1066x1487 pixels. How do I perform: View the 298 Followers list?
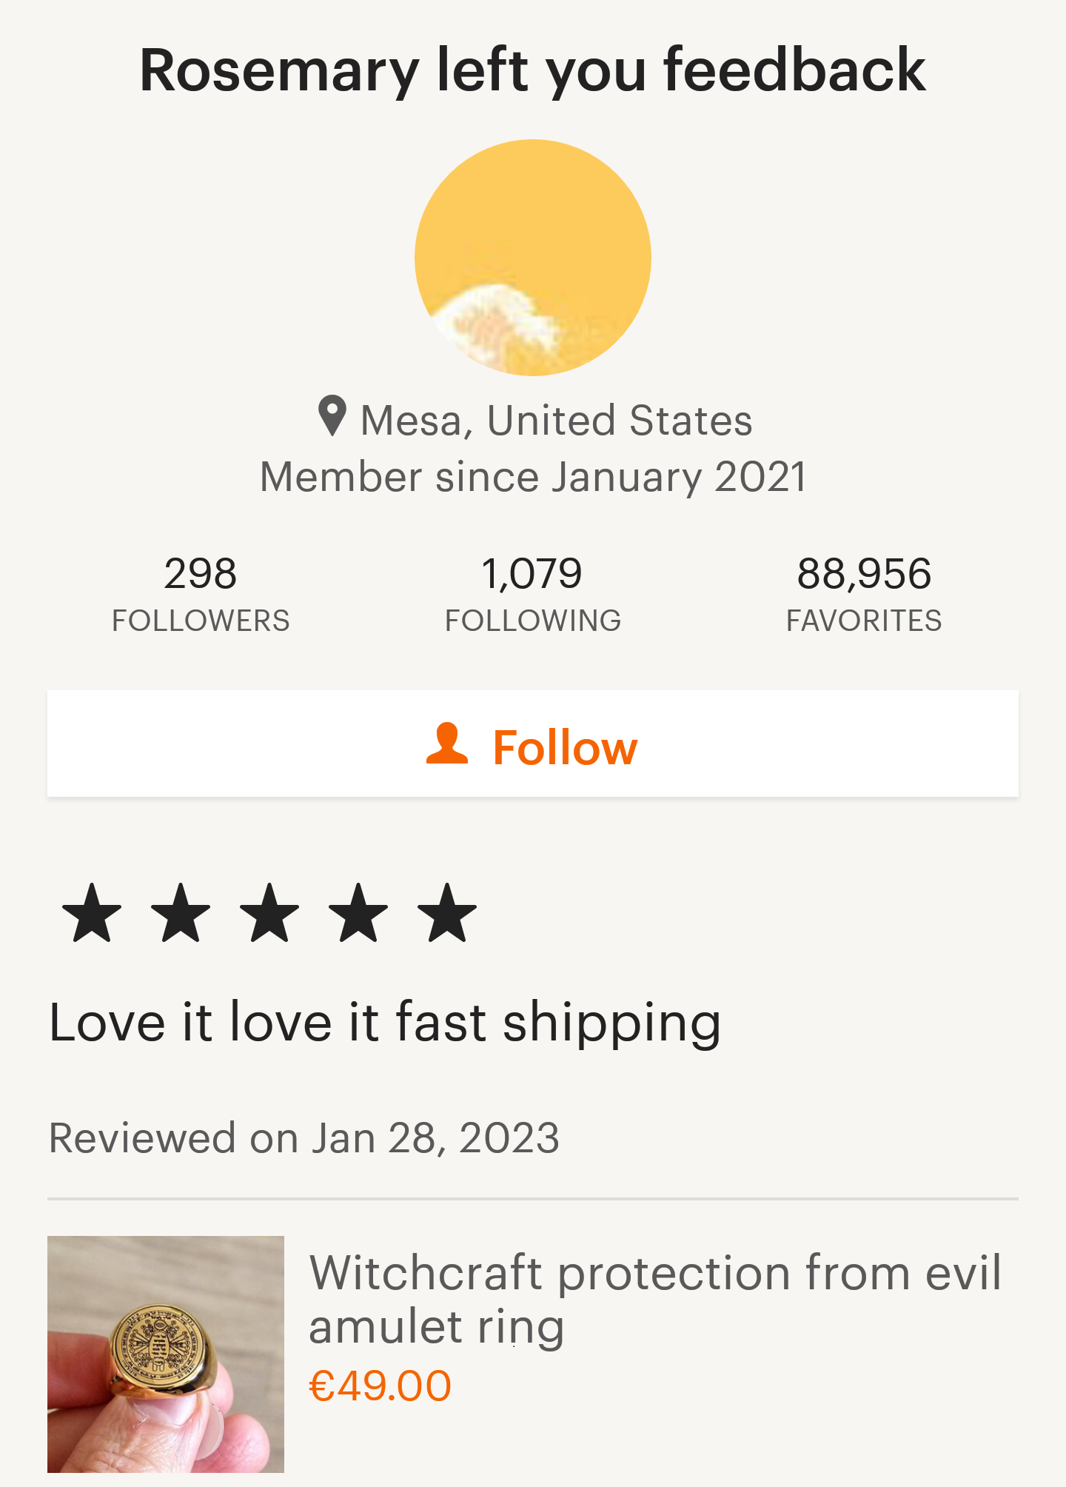[201, 594]
